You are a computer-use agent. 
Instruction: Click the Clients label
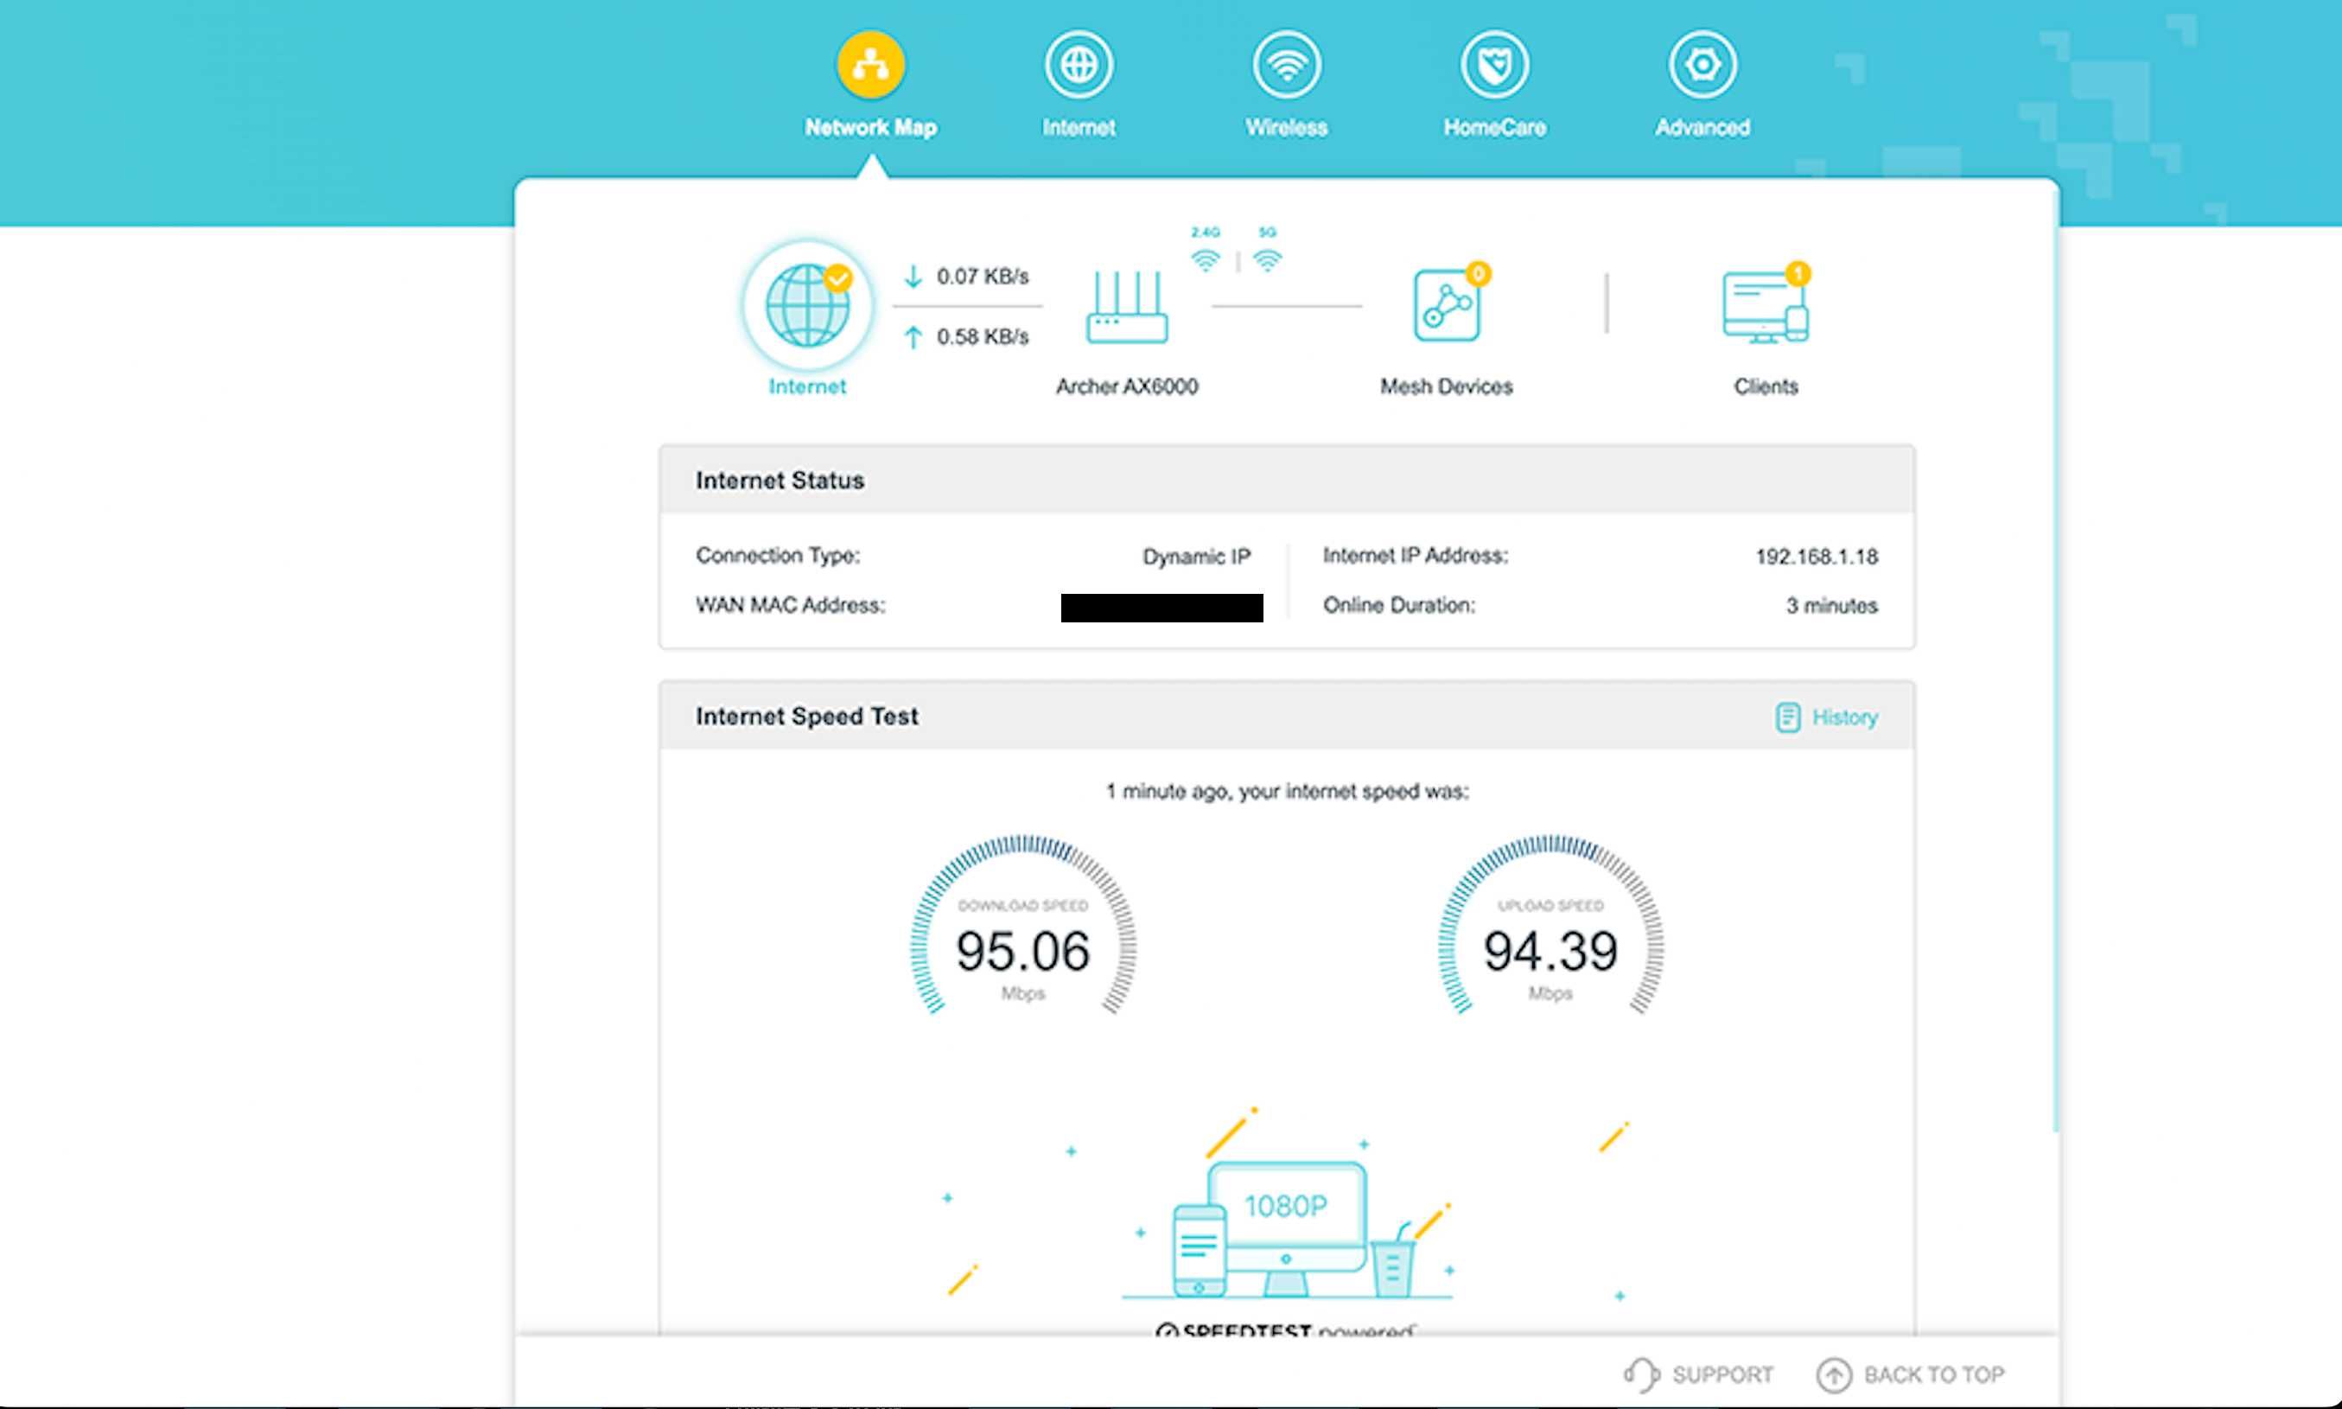coord(1765,386)
